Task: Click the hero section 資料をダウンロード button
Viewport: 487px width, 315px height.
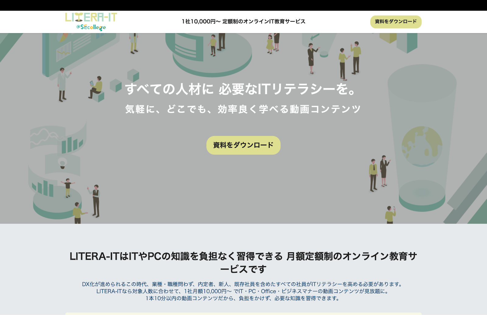Action: (x=243, y=145)
